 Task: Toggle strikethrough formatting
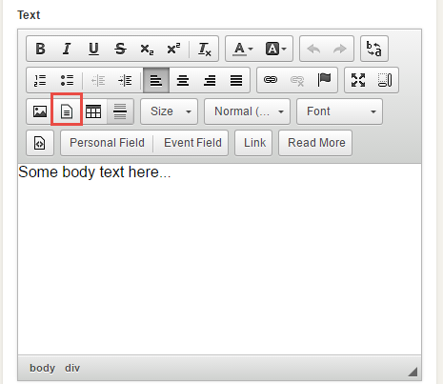pyautogui.click(x=120, y=49)
